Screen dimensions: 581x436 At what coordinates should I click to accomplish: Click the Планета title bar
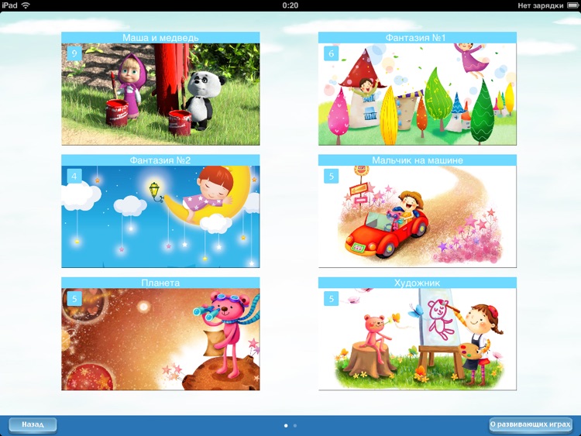tap(160, 283)
